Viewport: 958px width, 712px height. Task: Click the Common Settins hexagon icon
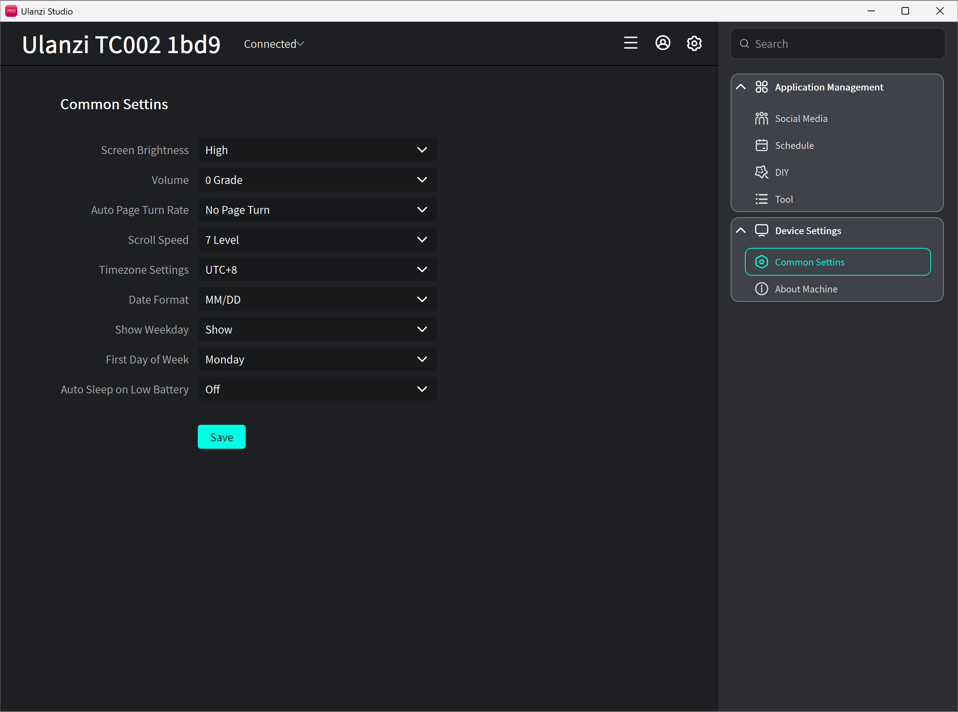point(761,262)
